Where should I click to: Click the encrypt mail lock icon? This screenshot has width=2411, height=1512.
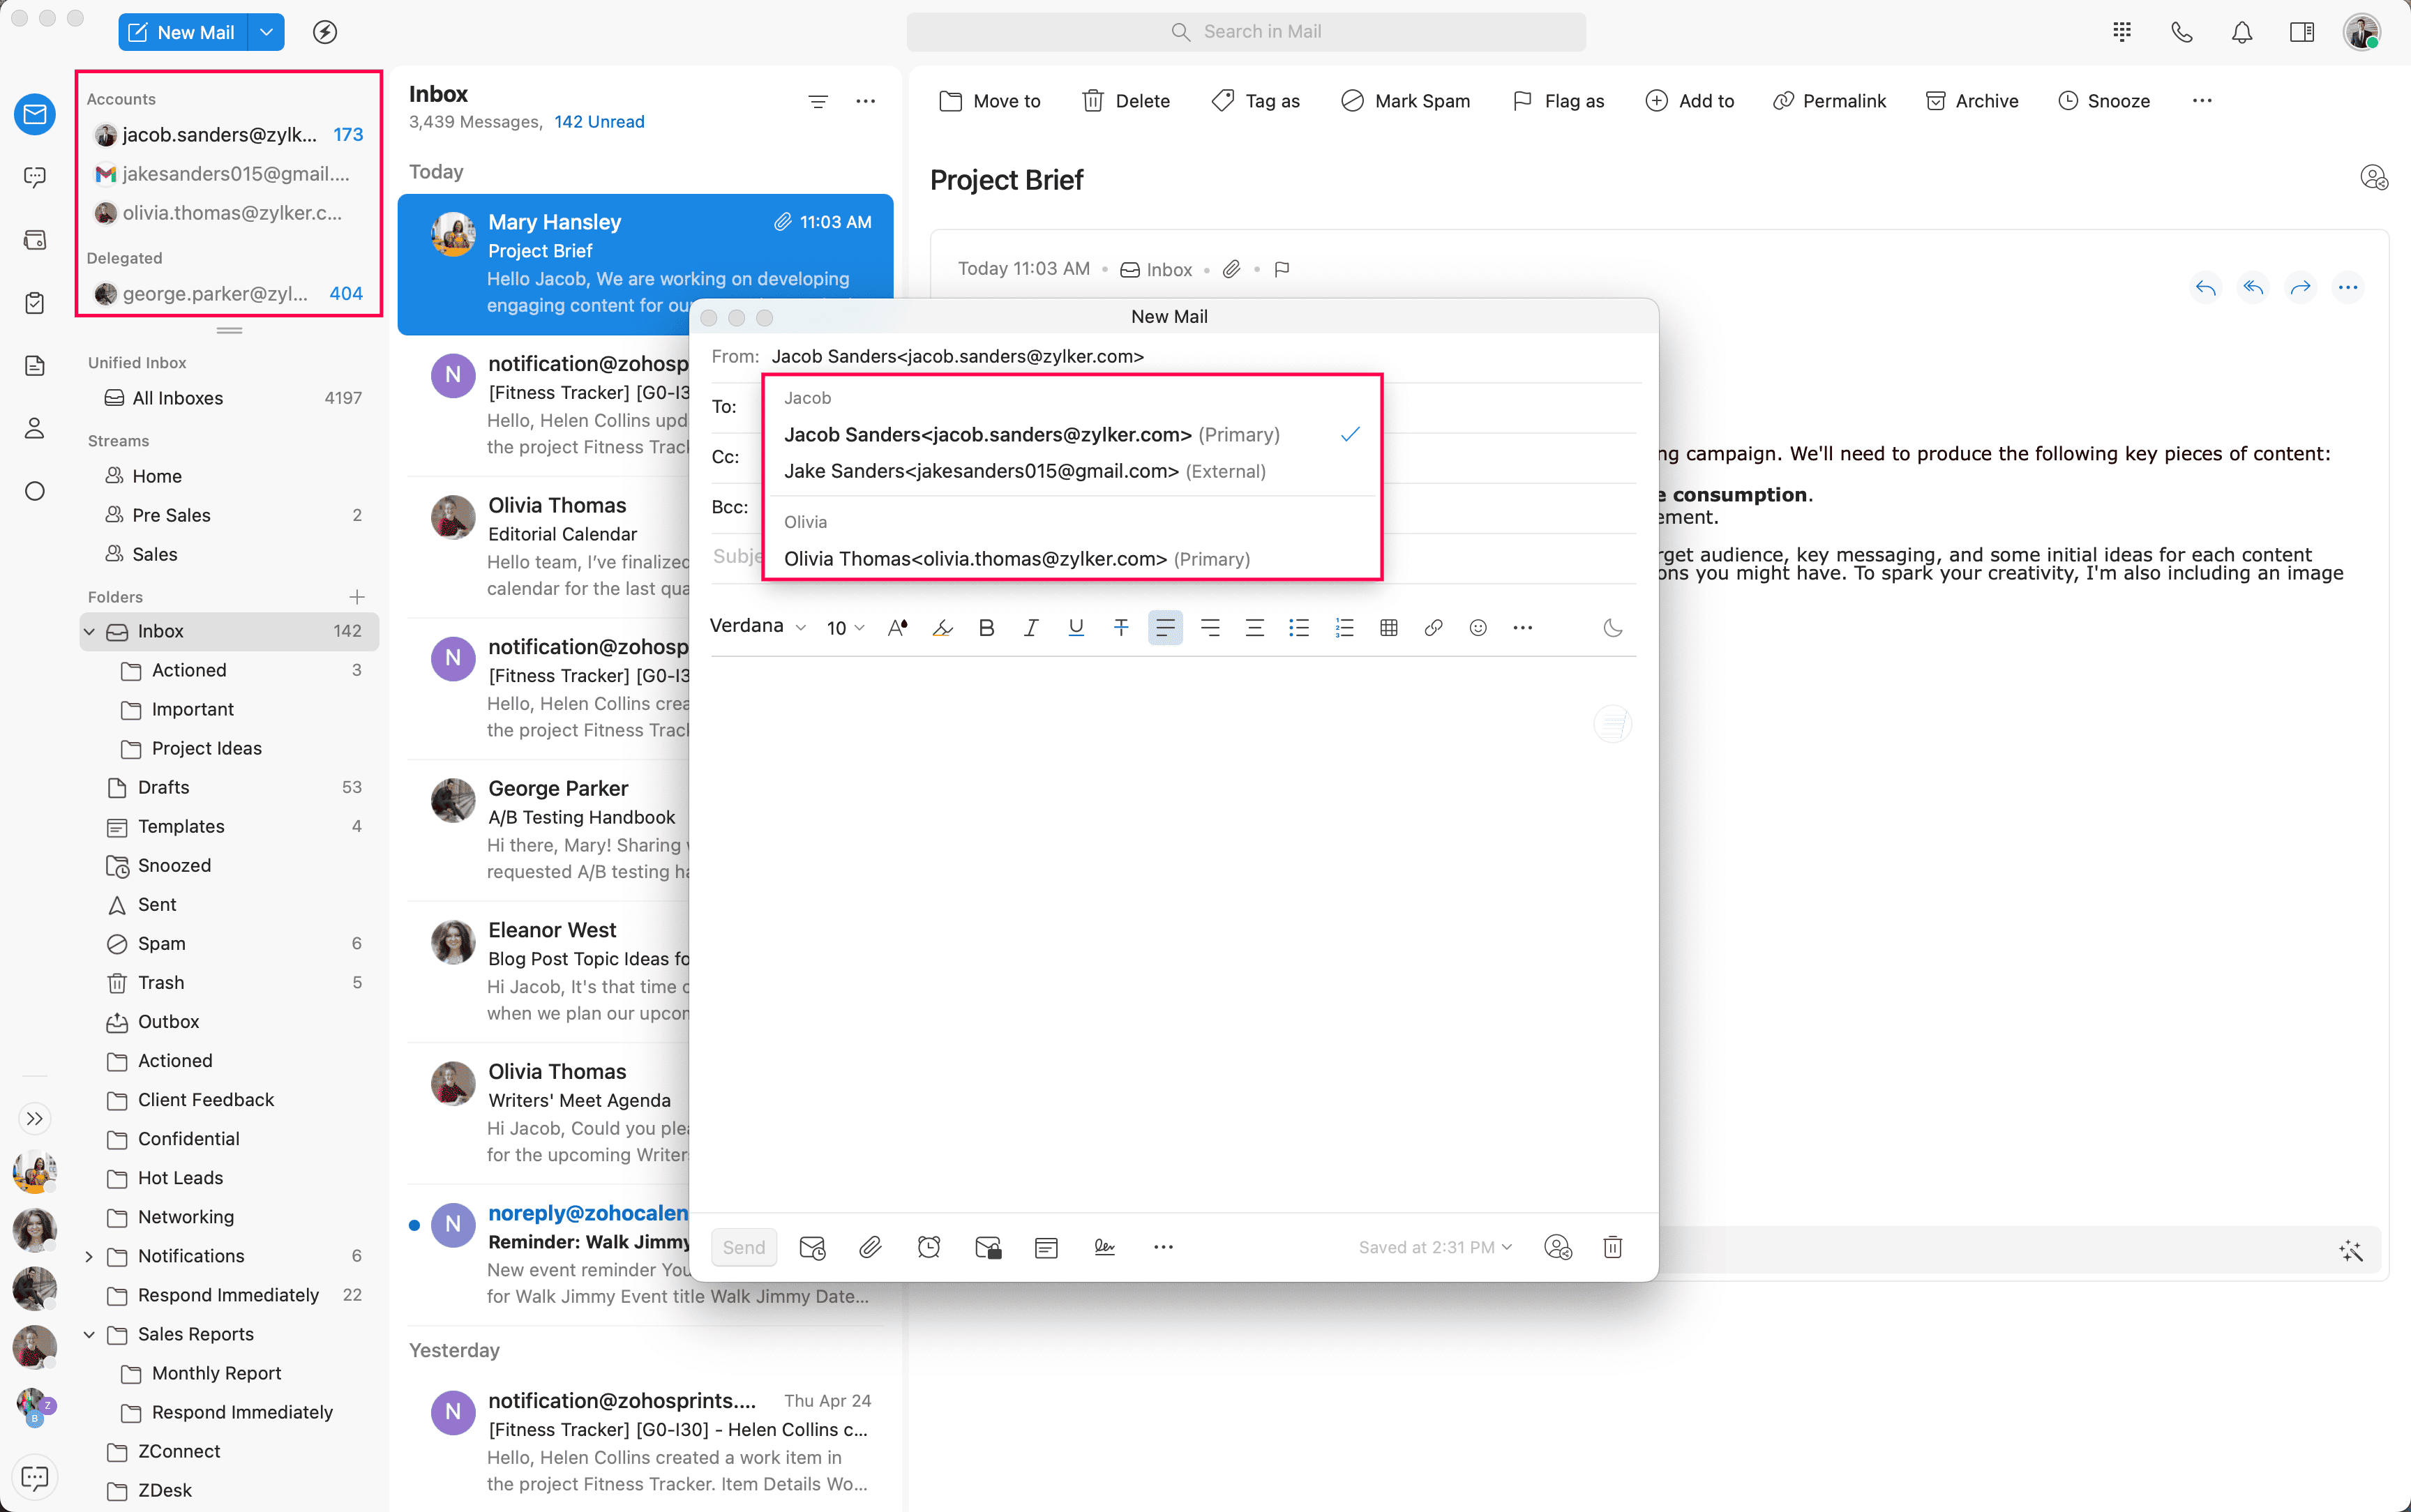coord(988,1247)
